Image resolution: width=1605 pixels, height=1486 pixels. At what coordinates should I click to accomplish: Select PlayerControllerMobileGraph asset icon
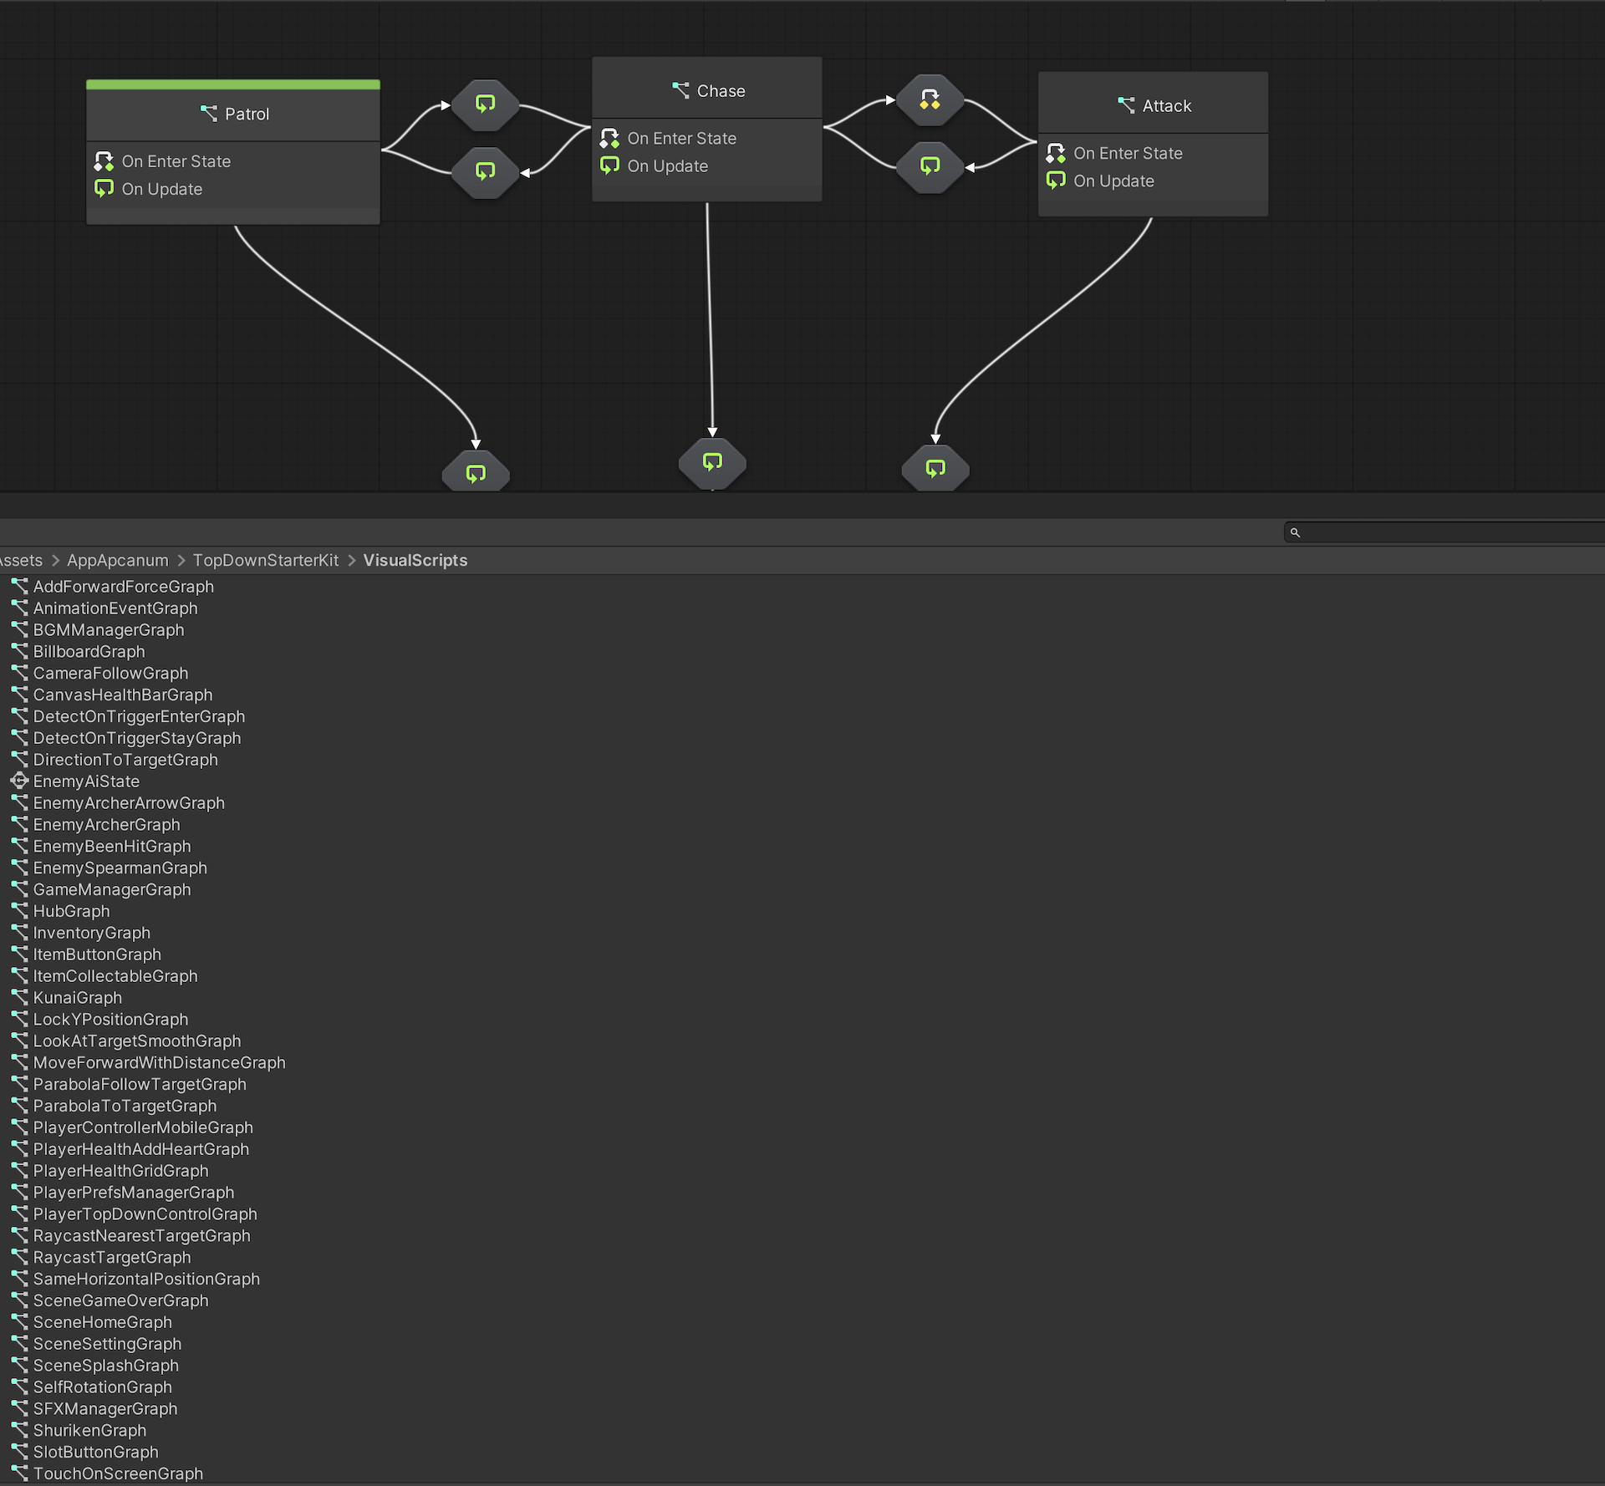click(x=19, y=1127)
